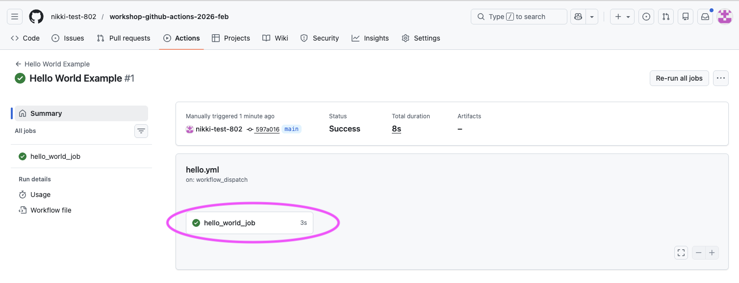Open the global navigation hamburger icon
Image resolution: width=739 pixels, height=283 pixels.
pos(14,16)
